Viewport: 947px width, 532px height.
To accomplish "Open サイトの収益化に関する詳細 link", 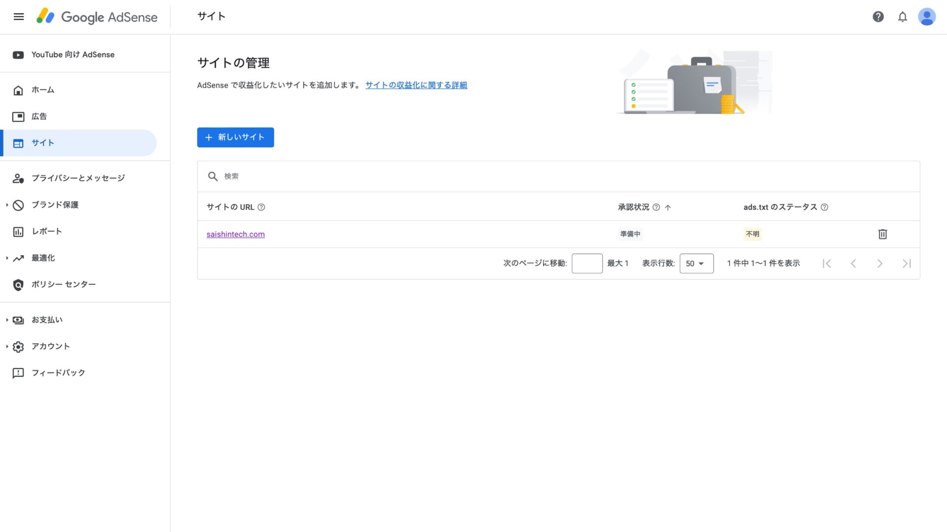I will coord(416,85).
